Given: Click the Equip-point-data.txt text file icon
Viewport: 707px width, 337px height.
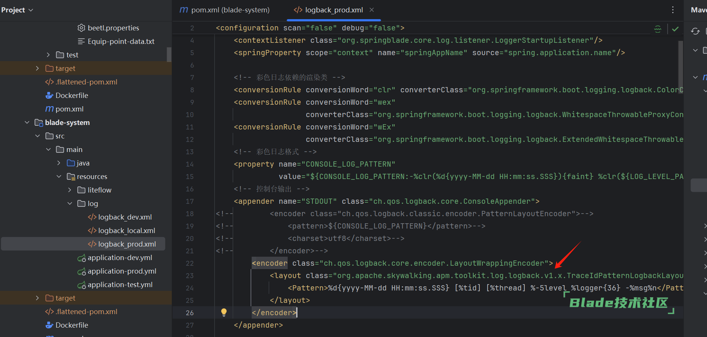Looking at the screenshot, I should point(81,41).
